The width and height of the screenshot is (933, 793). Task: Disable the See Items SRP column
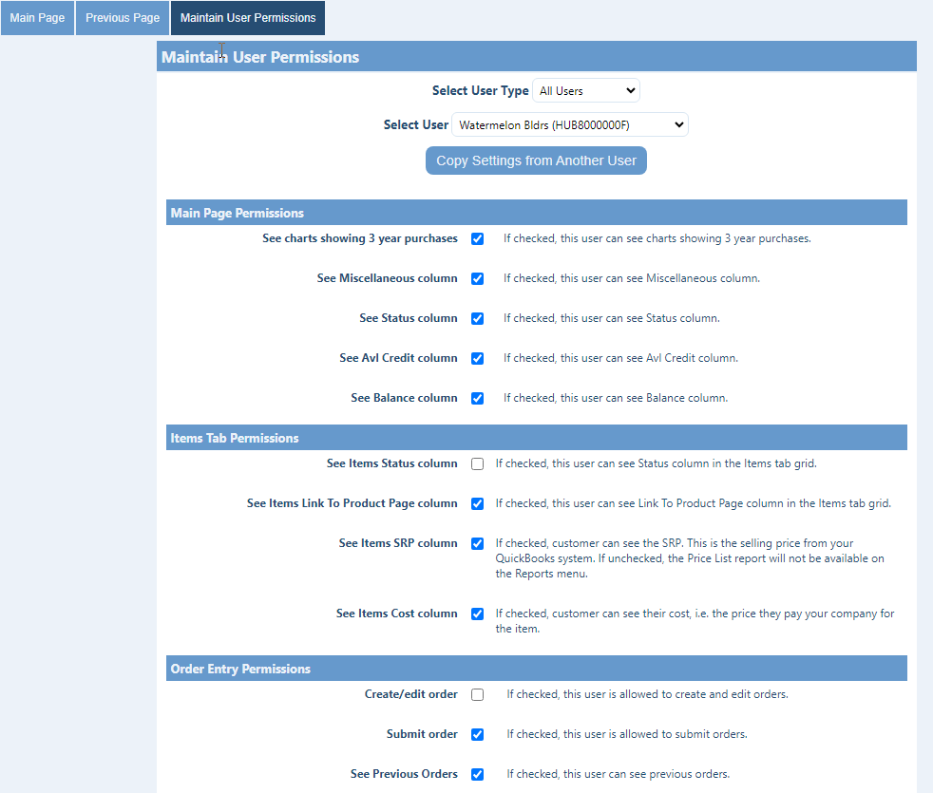pyautogui.click(x=478, y=544)
